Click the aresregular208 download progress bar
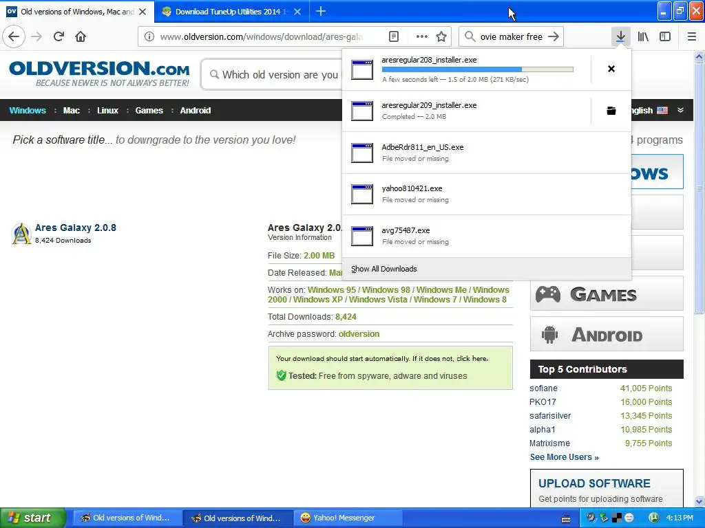705x528 pixels. pos(478,69)
